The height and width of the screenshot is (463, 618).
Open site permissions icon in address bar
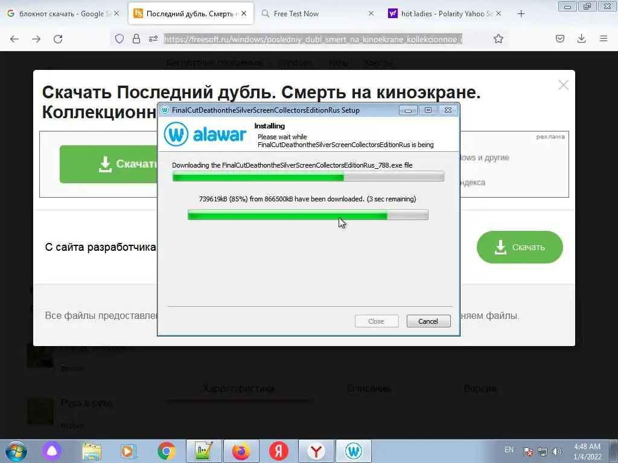(x=153, y=39)
